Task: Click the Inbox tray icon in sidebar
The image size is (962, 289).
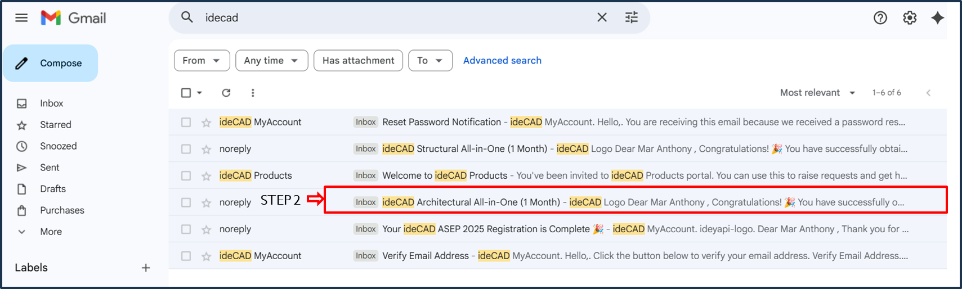Action: tap(22, 103)
